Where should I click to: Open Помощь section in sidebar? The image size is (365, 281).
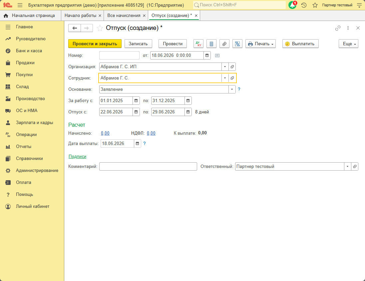coord(32,195)
